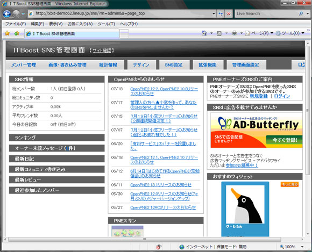Click the 保護モード: 無効 status text

point(232,247)
